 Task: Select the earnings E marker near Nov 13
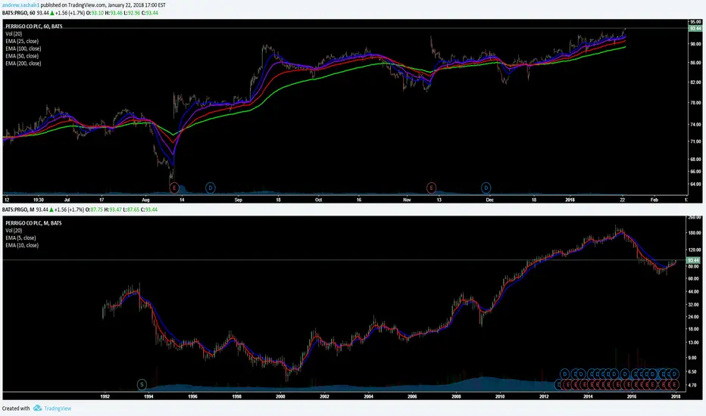tap(431, 188)
